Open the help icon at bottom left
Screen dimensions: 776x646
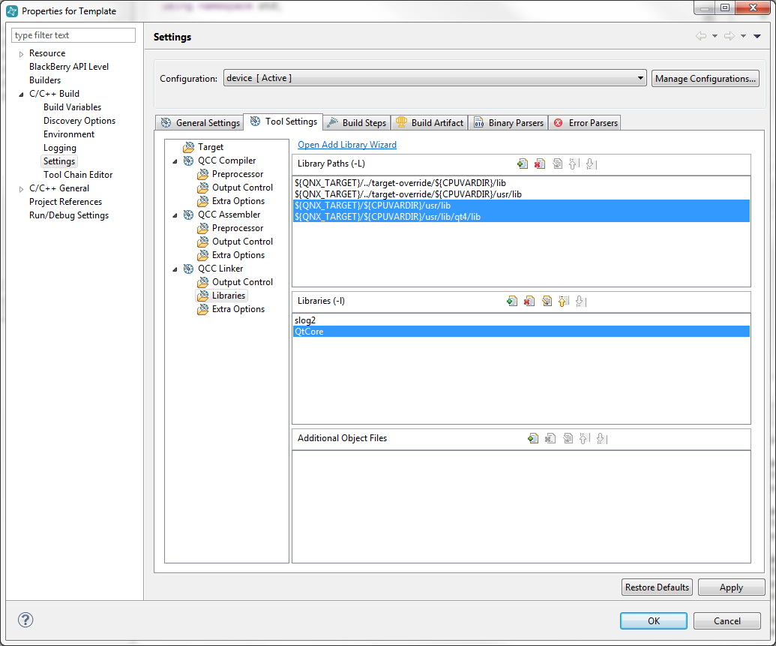(x=25, y=620)
